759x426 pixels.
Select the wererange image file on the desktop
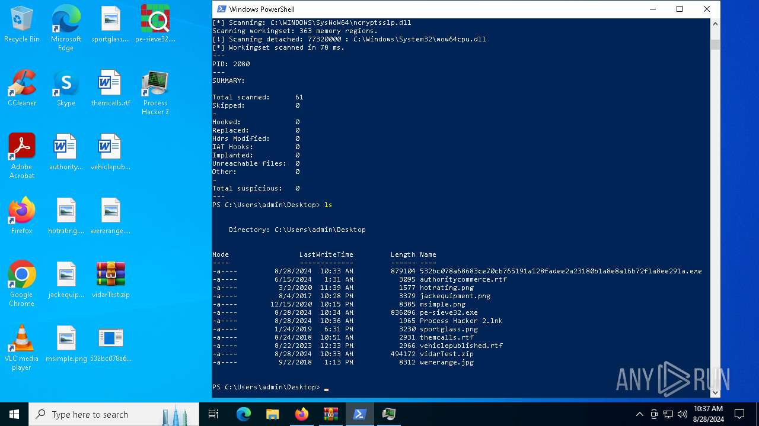click(110, 217)
